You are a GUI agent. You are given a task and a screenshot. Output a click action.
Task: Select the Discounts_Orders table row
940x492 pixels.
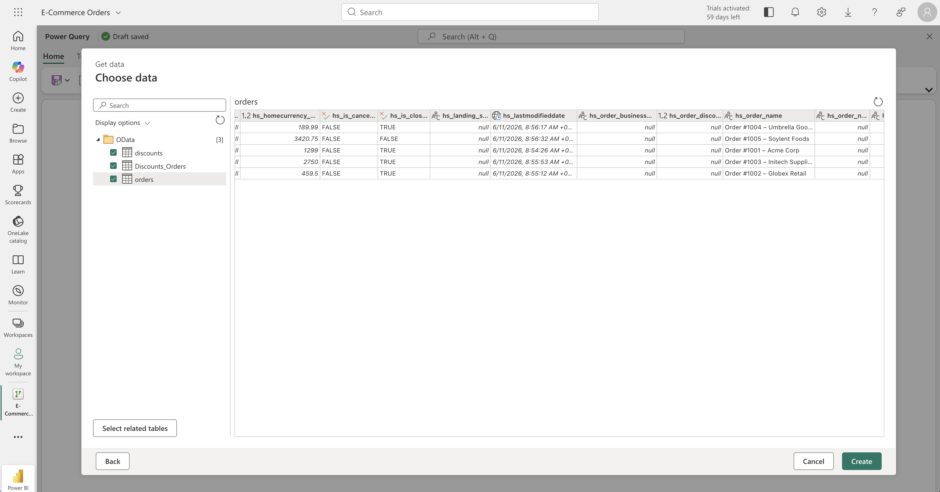tap(160, 166)
